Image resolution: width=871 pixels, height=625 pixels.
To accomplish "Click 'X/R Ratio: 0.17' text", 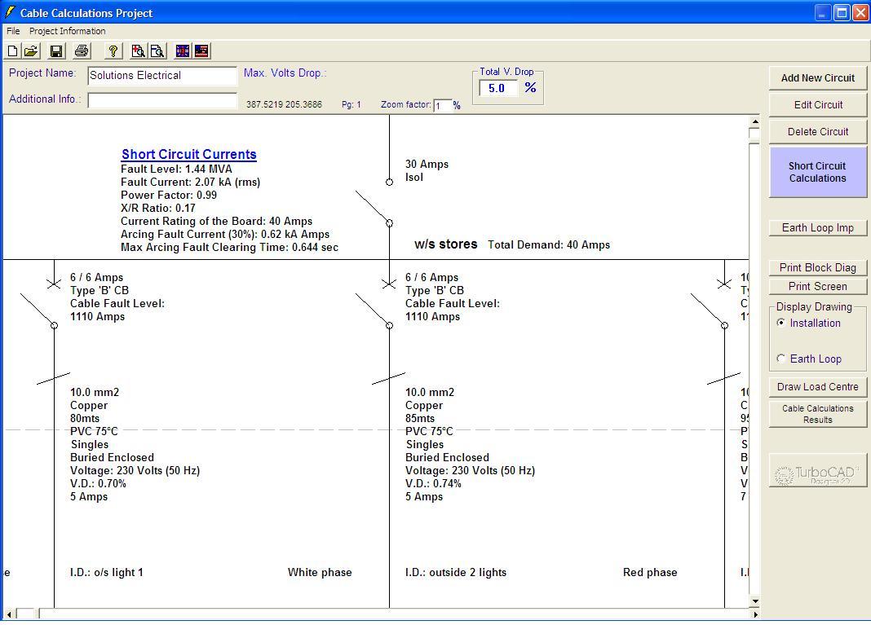I will click(x=157, y=208).
